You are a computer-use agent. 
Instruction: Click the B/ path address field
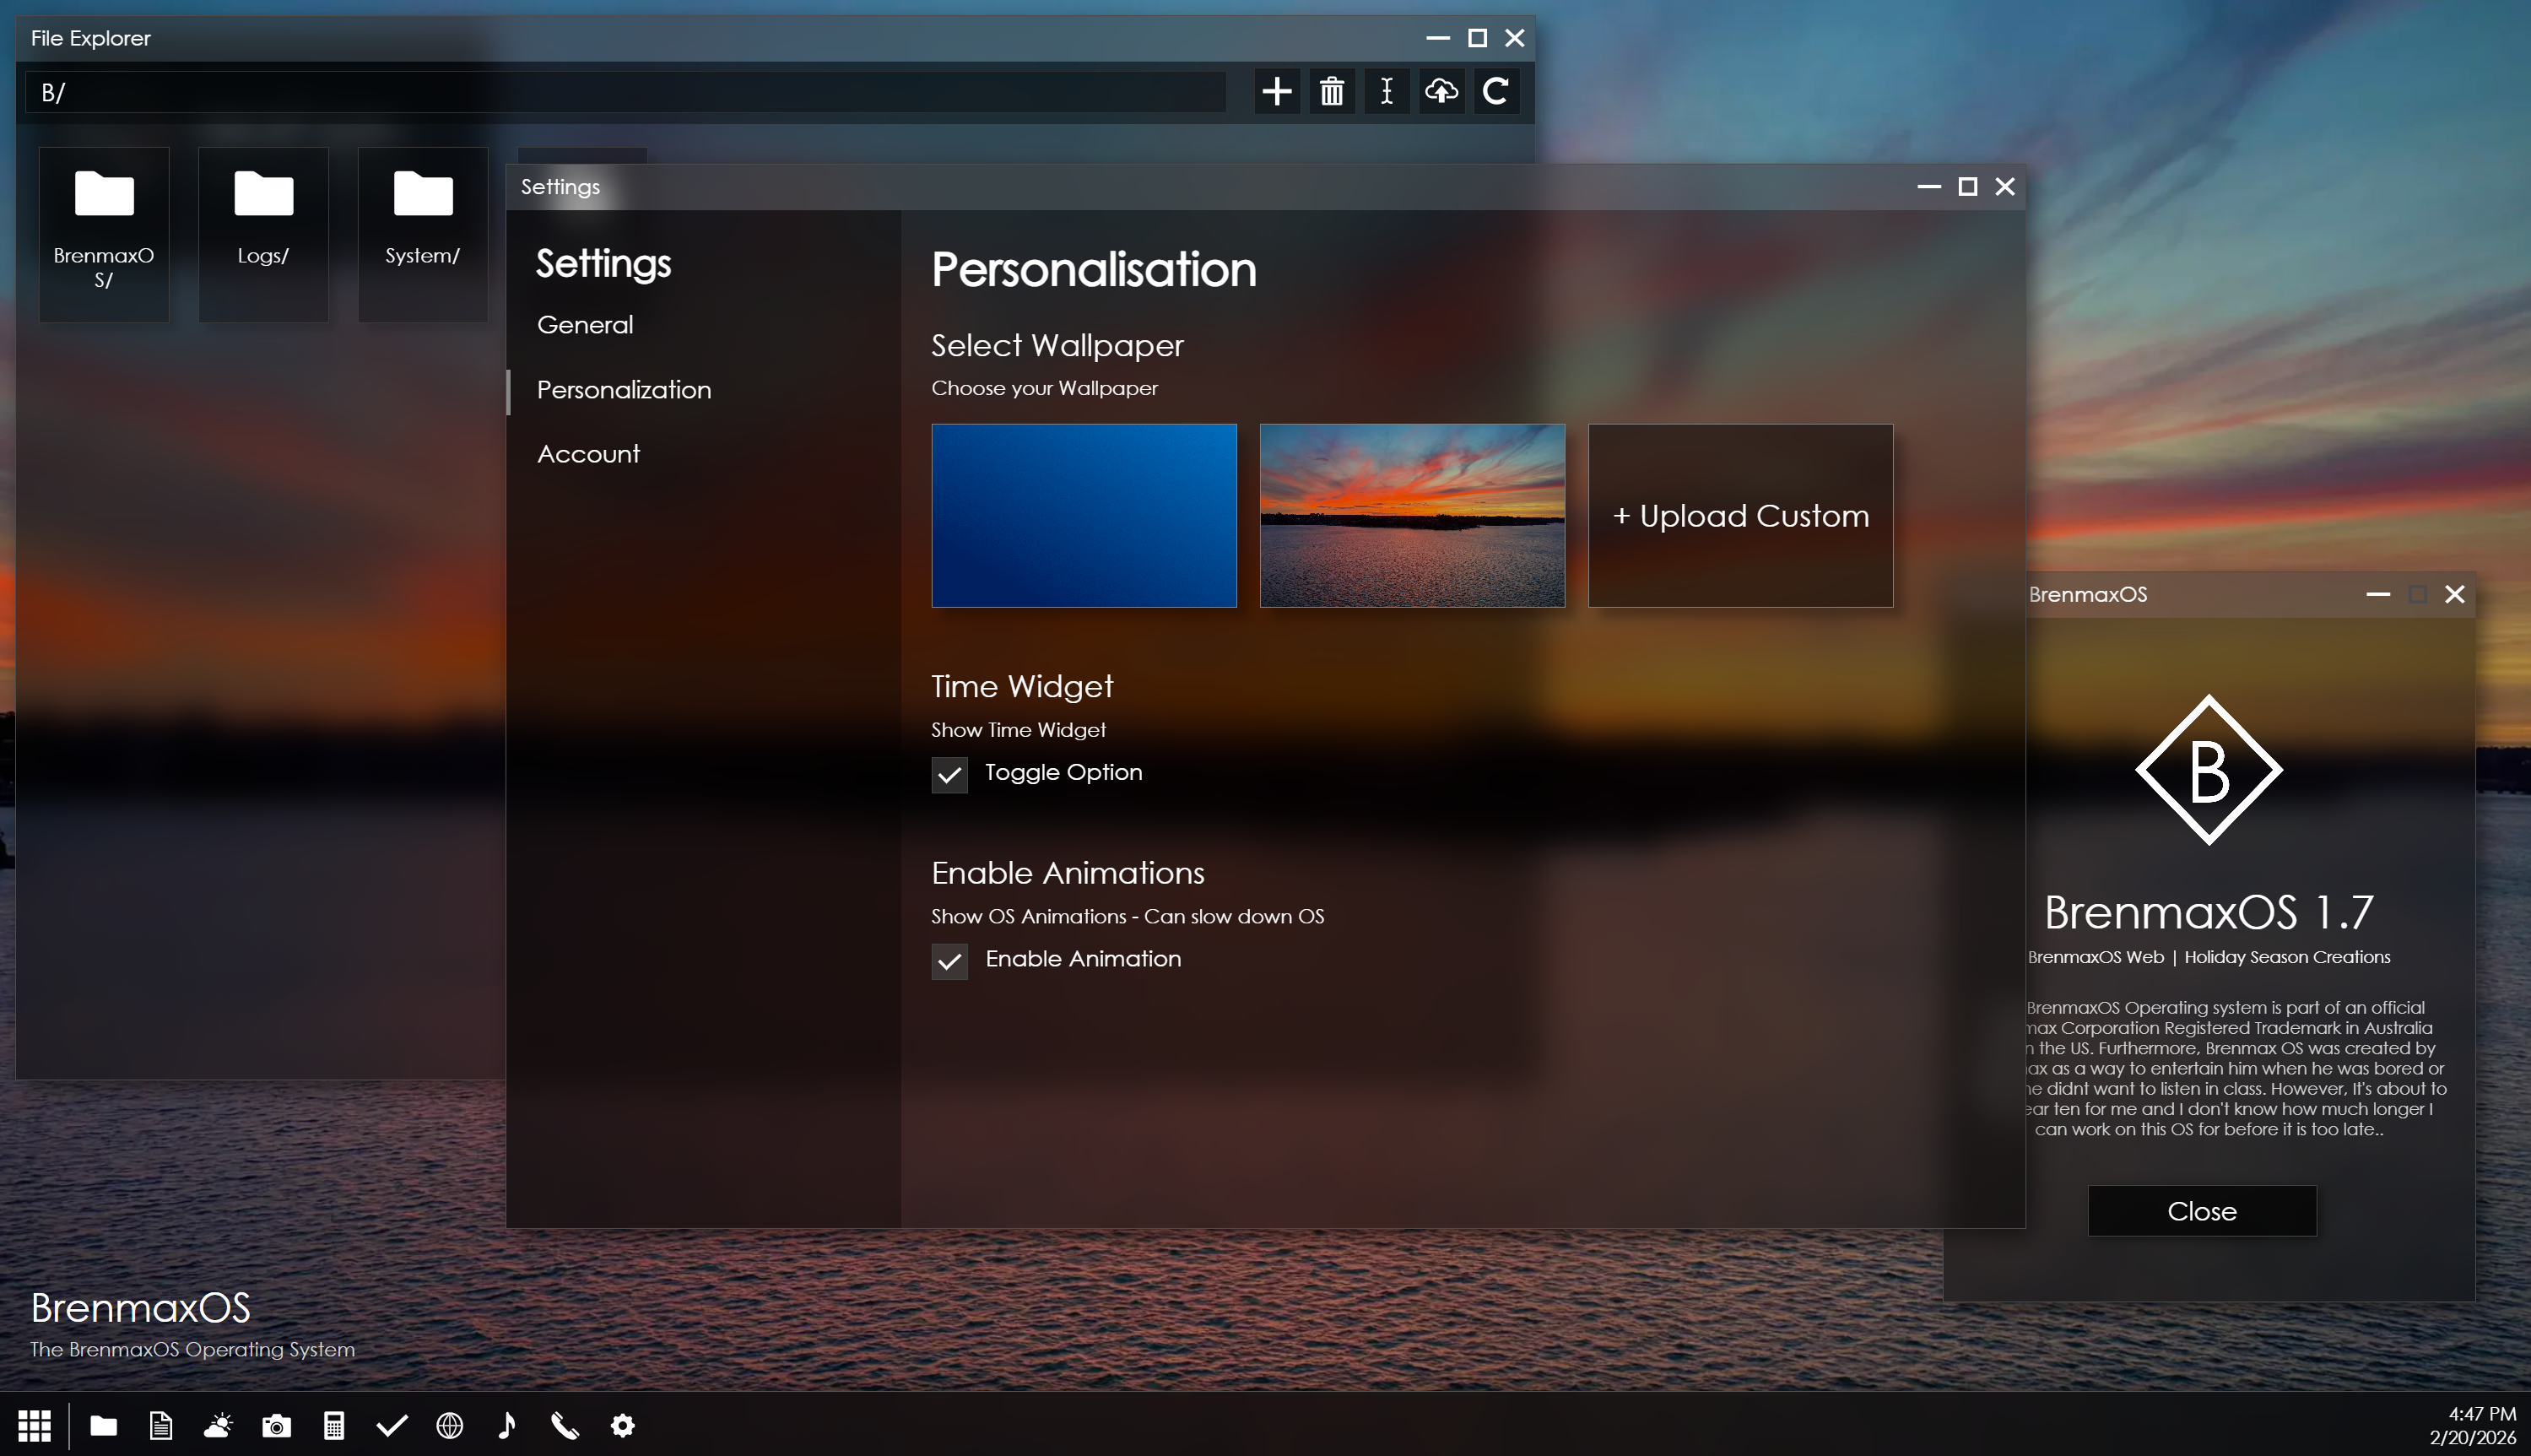(625, 93)
